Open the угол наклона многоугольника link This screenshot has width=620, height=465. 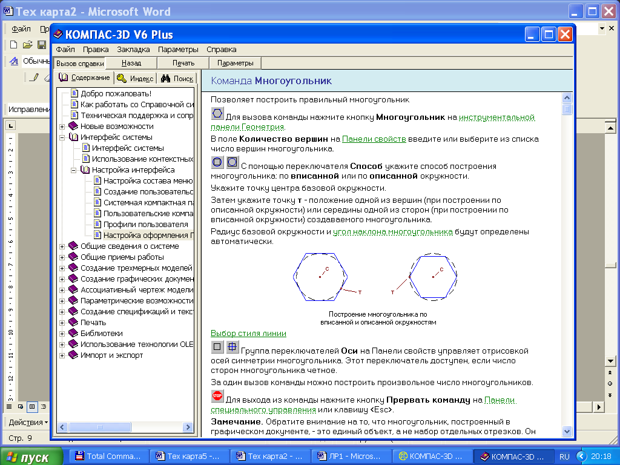click(x=393, y=232)
